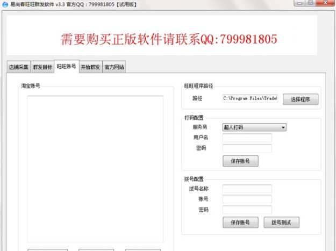This screenshot has height=251, width=336.
Task: Focus the 密码 field in 打码配置
Action: tap(247, 148)
